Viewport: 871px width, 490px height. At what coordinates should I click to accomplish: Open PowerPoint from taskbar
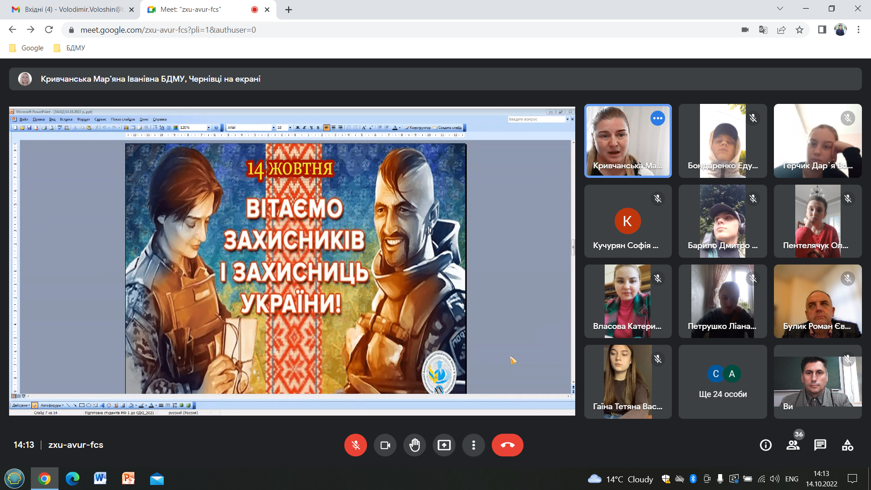pos(128,479)
